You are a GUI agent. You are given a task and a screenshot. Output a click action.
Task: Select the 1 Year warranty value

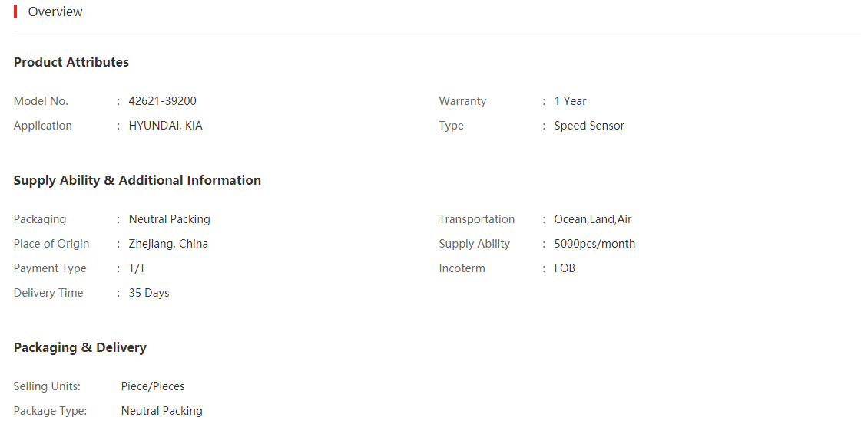570,101
